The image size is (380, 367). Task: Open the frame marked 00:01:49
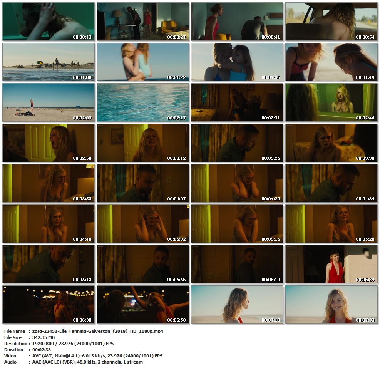tap(331, 62)
